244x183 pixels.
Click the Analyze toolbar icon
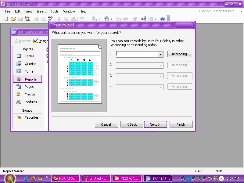(106, 19)
